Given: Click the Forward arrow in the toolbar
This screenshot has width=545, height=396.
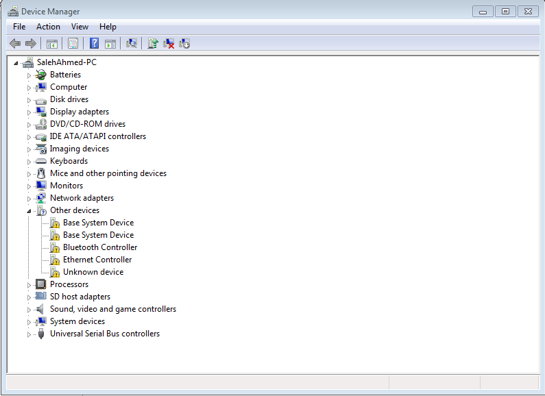Looking at the screenshot, I should [x=31, y=43].
